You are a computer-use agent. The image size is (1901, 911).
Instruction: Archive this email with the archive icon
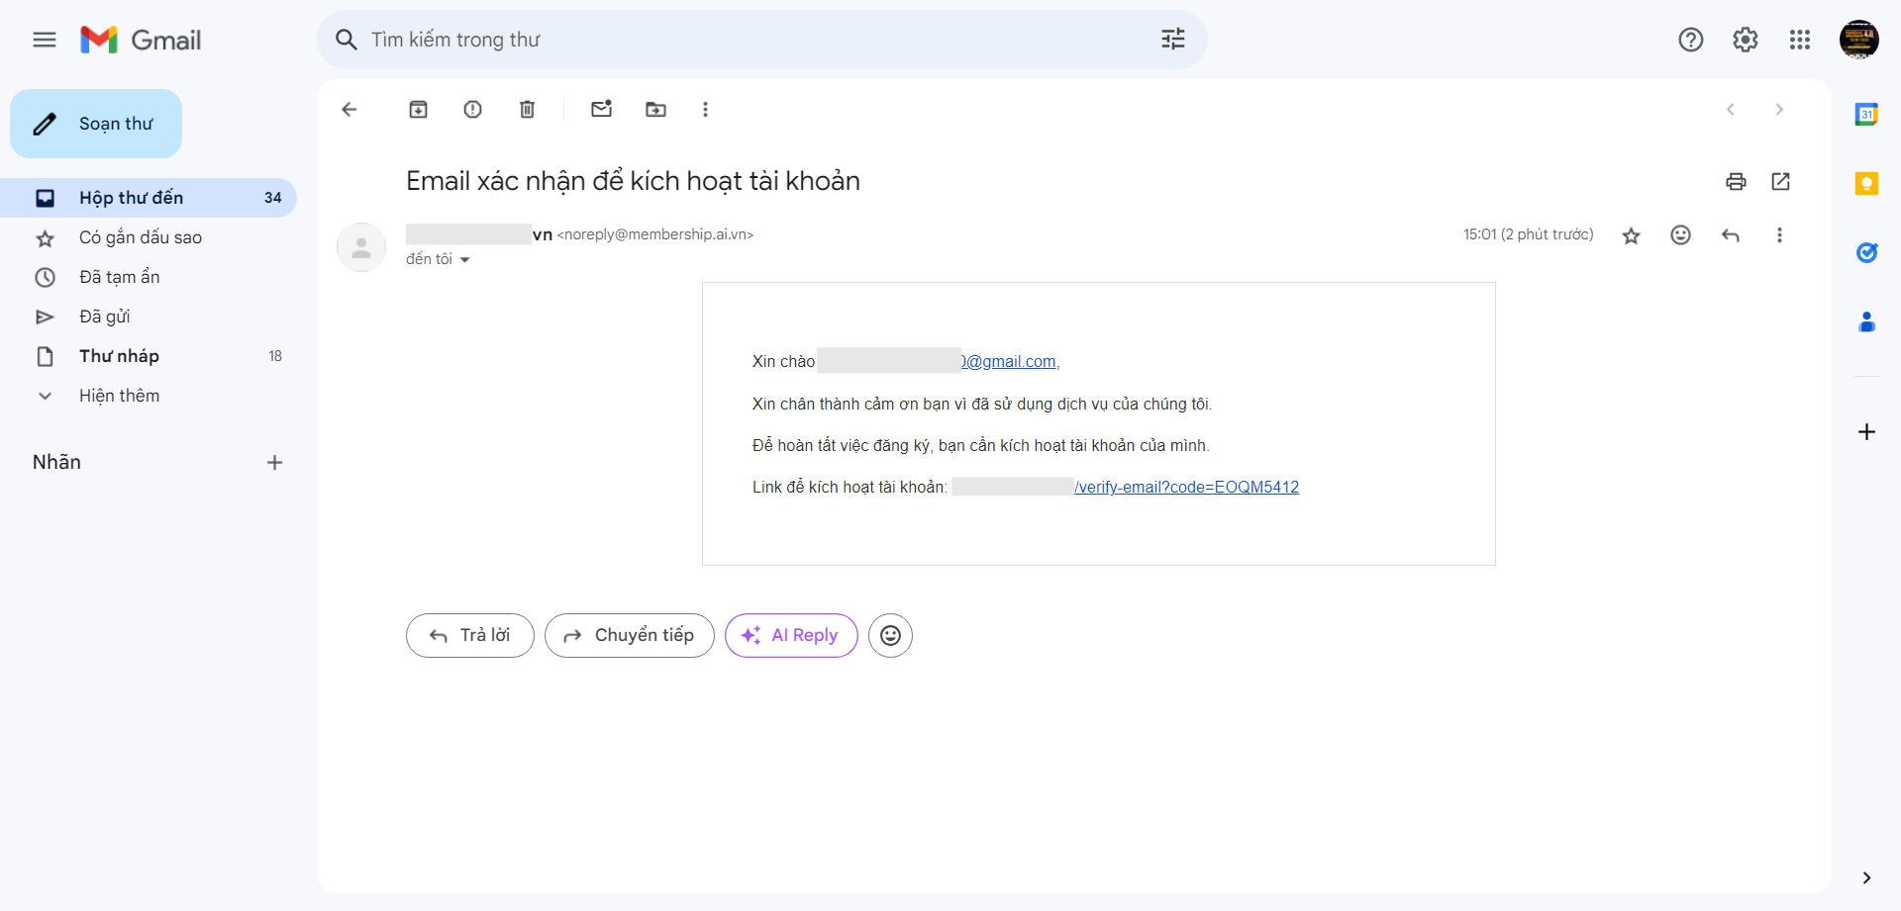[418, 110]
